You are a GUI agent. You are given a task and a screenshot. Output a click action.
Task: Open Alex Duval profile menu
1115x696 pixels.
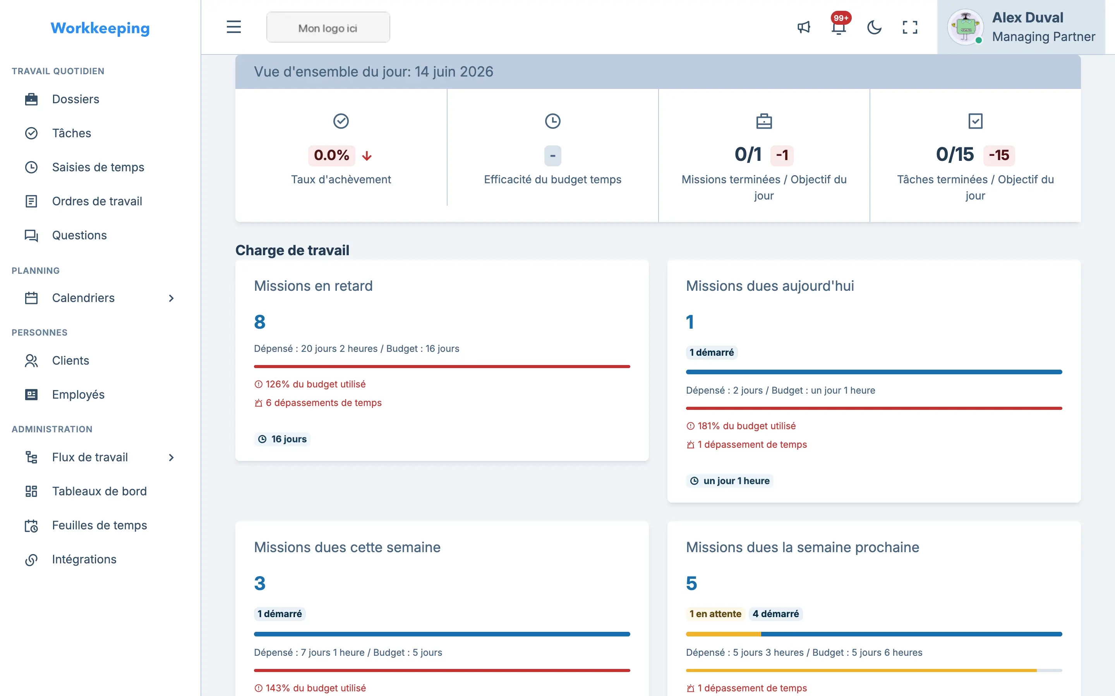point(1021,27)
